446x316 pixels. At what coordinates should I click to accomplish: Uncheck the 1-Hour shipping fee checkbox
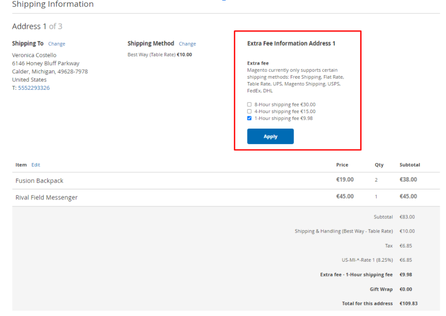click(x=249, y=118)
